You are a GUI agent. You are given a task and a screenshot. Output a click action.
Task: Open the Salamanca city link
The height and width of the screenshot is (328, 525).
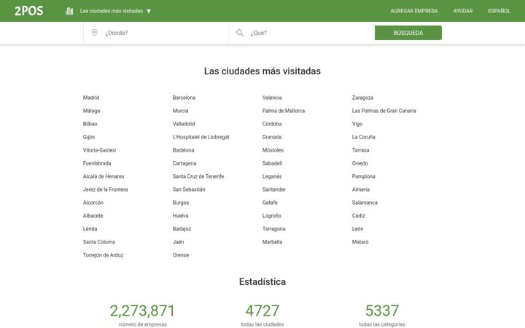(365, 203)
